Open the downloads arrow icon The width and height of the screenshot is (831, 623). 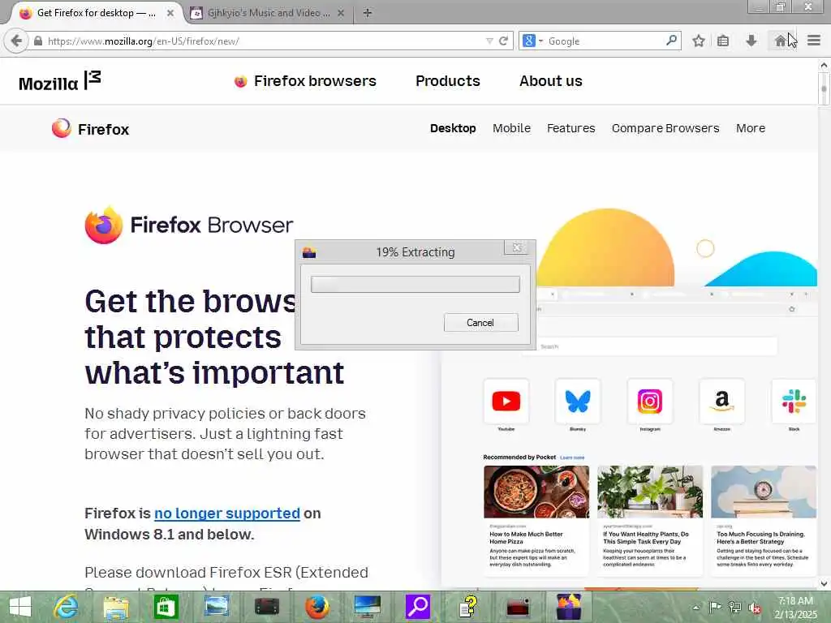pos(751,41)
